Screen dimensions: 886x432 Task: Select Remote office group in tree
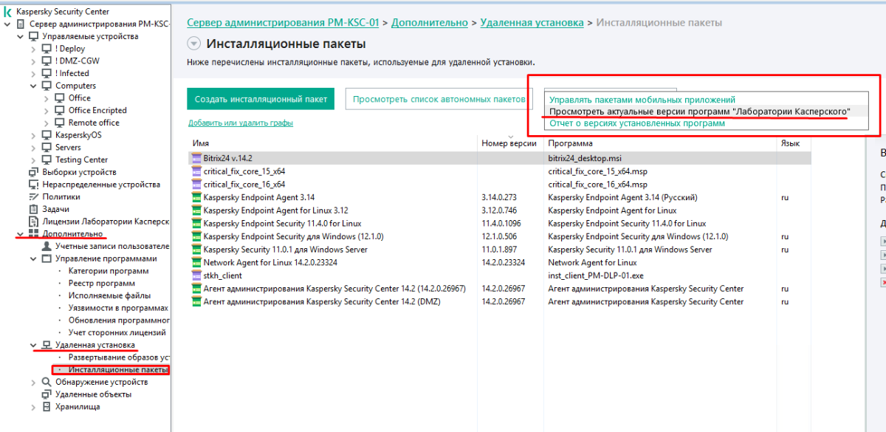point(94,123)
